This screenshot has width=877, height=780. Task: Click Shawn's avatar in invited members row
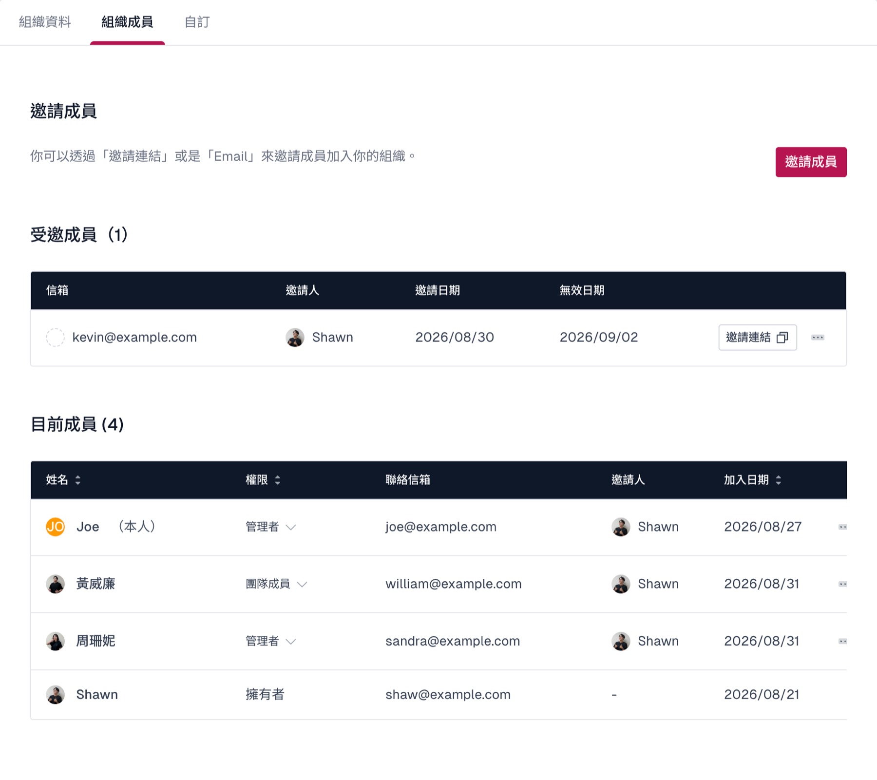click(x=295, y=337)
